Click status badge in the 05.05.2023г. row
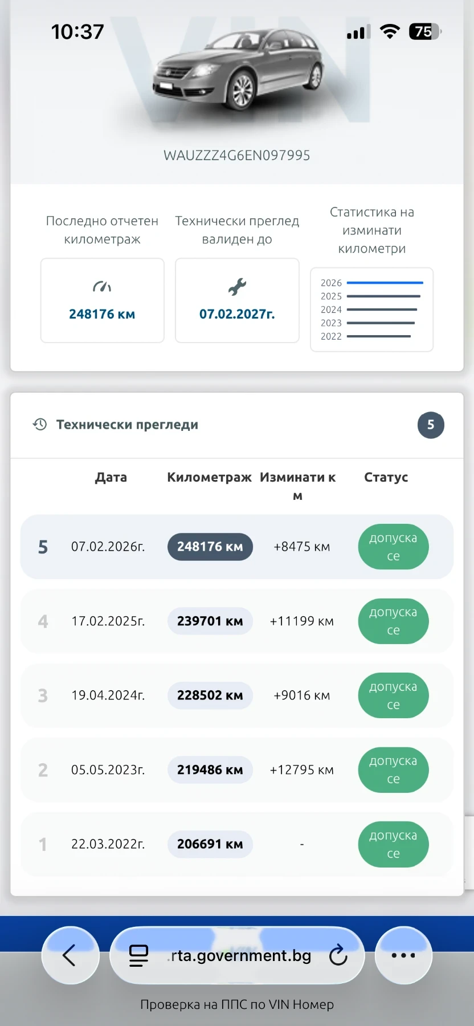 click(x=393, y=769)
